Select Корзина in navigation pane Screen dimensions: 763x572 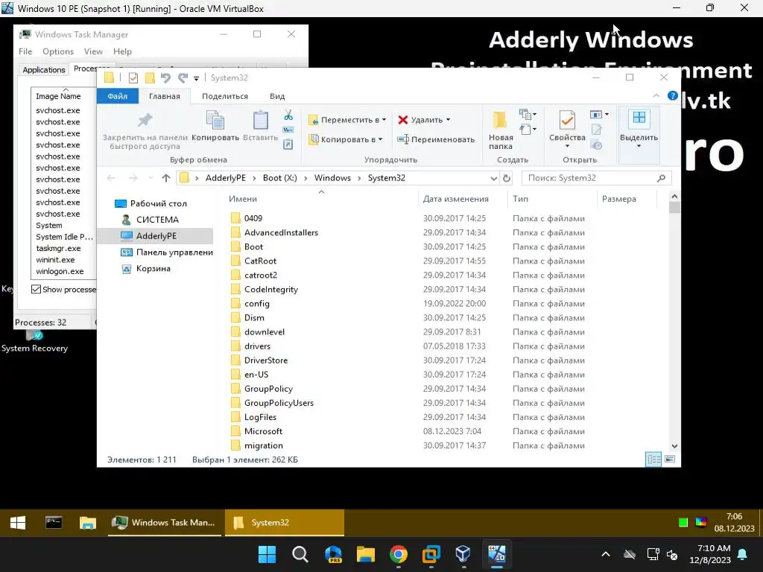click(146, 268)
